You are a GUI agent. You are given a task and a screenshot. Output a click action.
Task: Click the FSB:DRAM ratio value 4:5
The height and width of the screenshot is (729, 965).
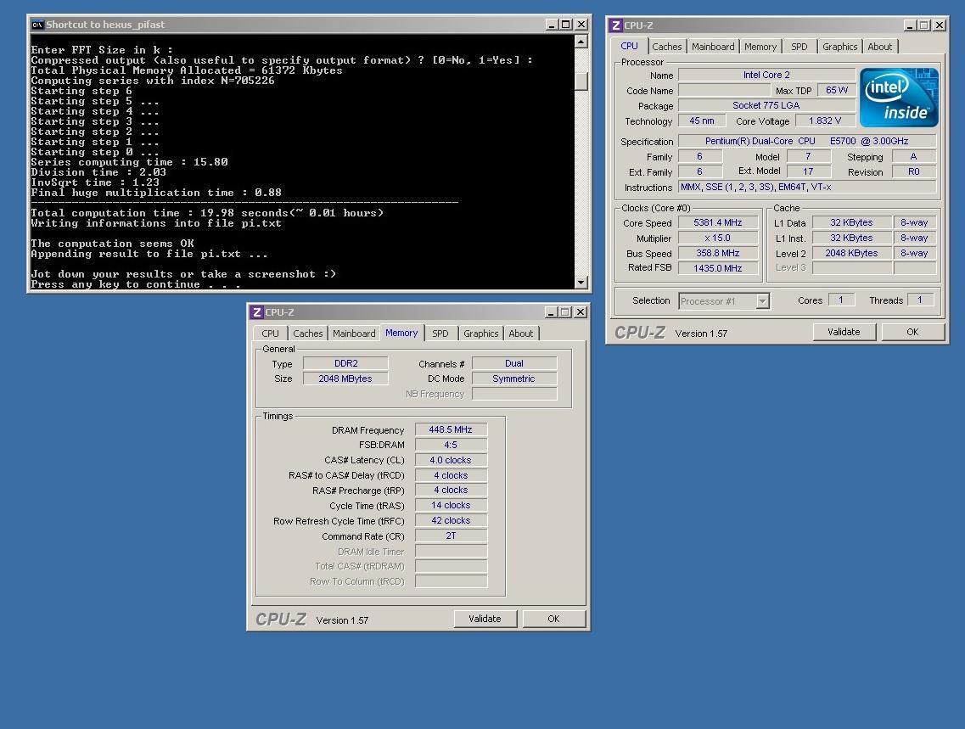click(451, 445)
